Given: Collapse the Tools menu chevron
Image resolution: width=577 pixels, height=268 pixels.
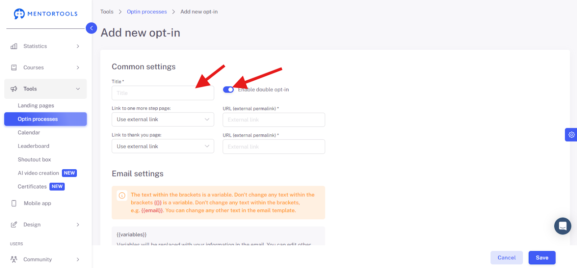Looking at the screenshot, I should tap(78, 89).
